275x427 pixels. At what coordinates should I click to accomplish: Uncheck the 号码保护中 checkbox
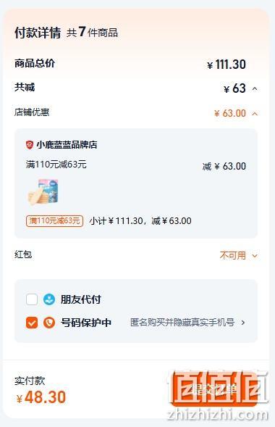point(32,323)
